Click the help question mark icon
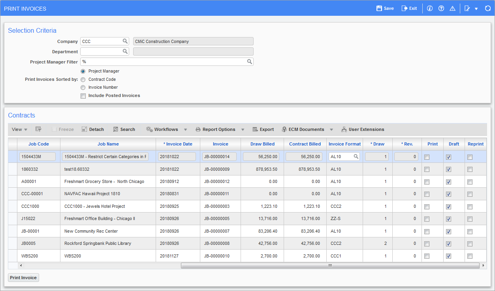495x291 pixels. (441, 8)
